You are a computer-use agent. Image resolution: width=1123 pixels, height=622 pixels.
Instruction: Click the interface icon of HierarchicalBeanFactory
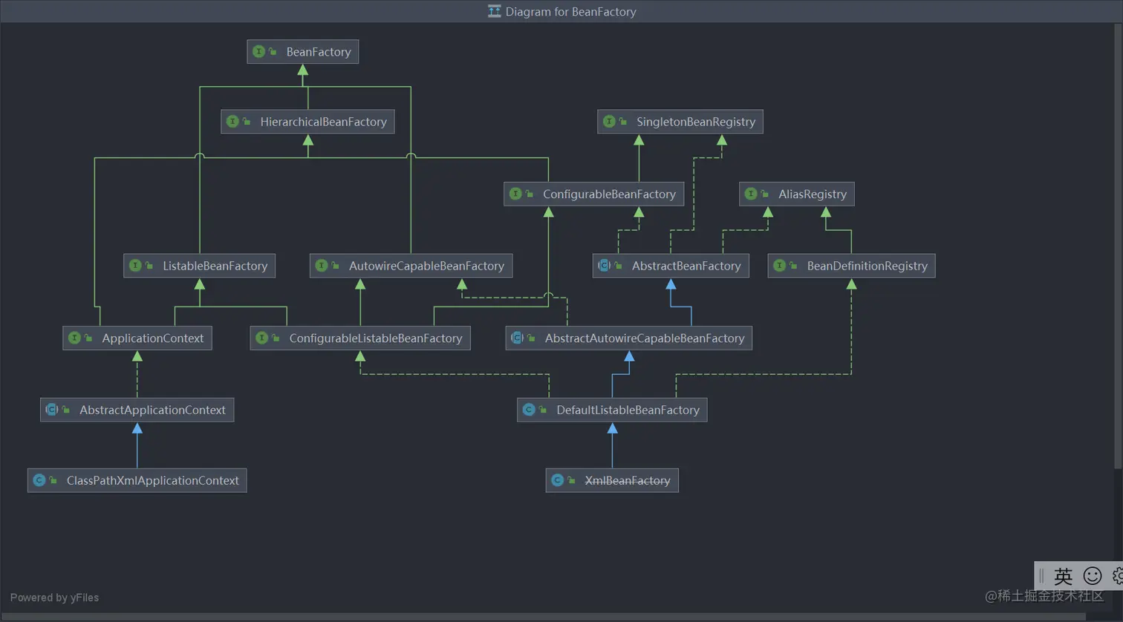pyautogui.click(x=232, y=121)
